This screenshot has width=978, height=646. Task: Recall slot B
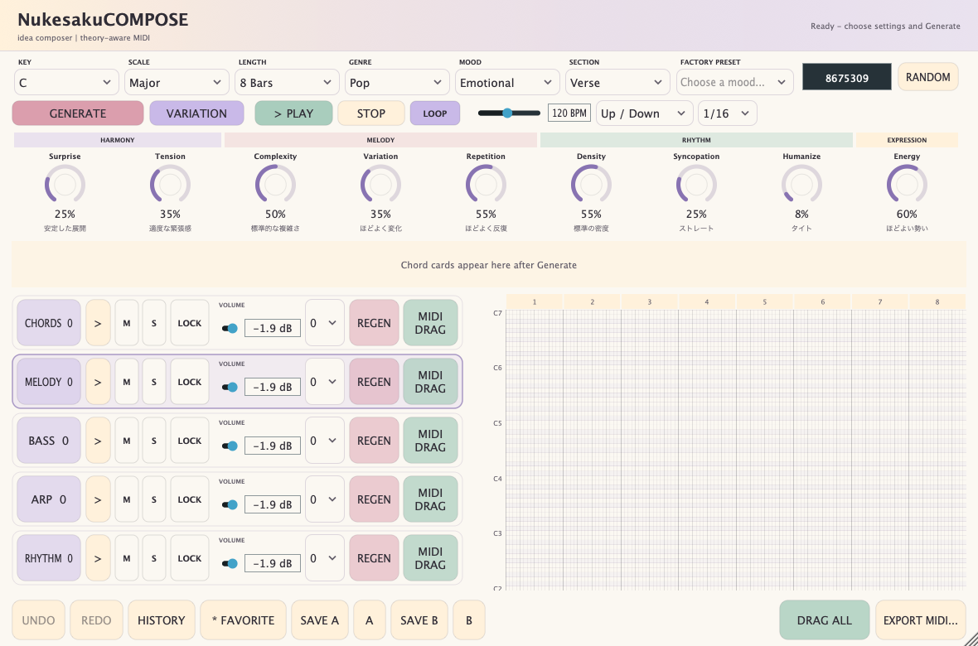(469, 620)
